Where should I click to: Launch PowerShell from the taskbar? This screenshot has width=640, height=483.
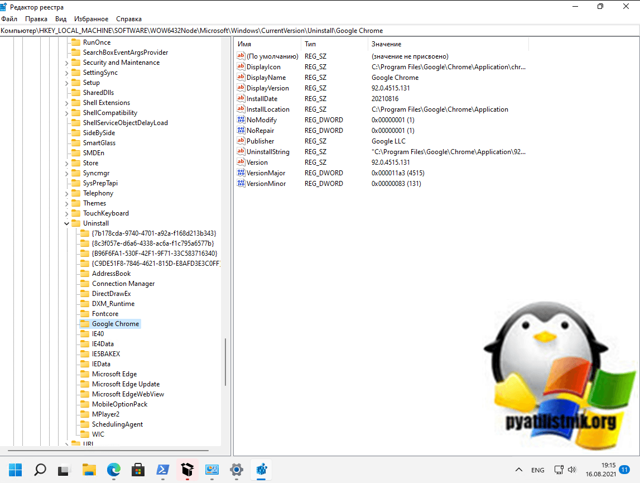[162, 470]
